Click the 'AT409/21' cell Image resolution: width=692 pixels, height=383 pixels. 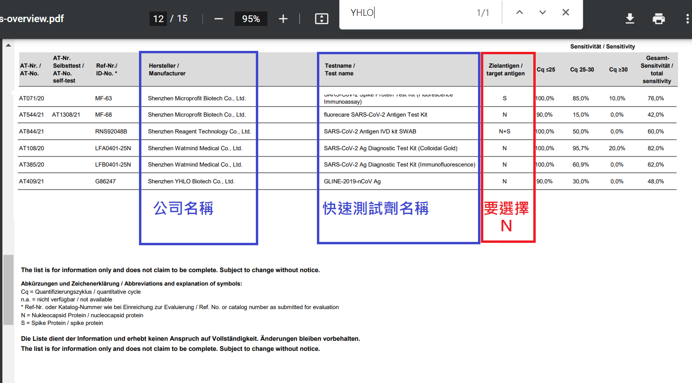point(32,181)
